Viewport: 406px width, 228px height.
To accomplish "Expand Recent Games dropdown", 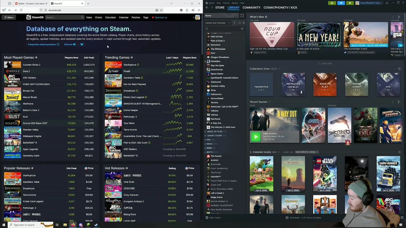I will [x=269, y=102].
